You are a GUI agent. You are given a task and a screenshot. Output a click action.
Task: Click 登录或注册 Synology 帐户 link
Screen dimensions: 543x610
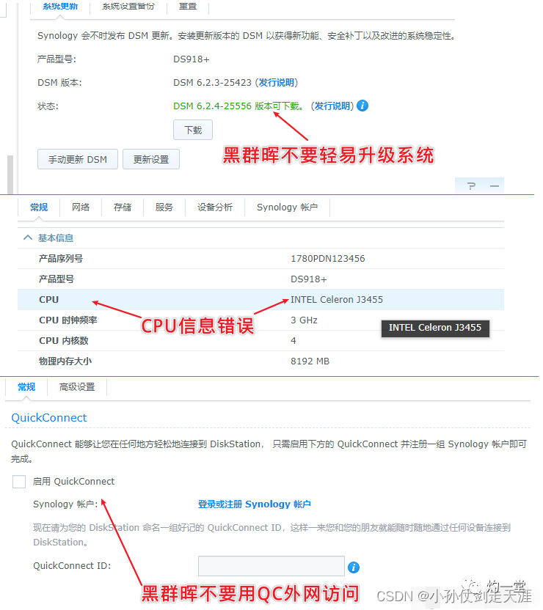pos(254,504)
